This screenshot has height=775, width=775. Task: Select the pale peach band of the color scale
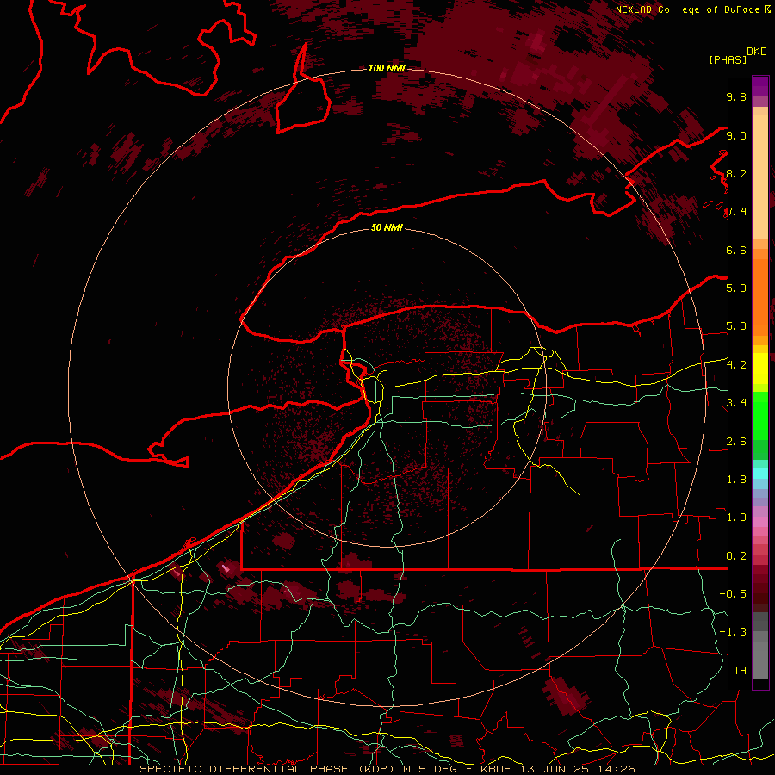point(760,177)
